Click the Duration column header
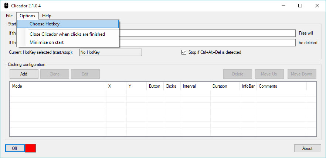 click(x=225, y=86)
